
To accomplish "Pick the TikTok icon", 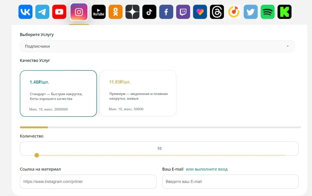I will tap(149, 12).
